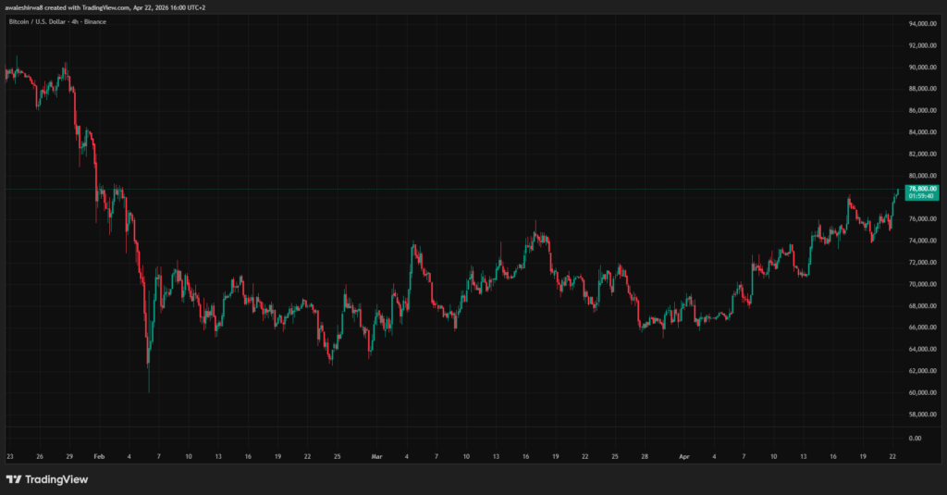Image resolution: width=947 pixels, height=495 pixels.
Task: Click the 23 date label at far left
Action: click(x=9, y=456)
